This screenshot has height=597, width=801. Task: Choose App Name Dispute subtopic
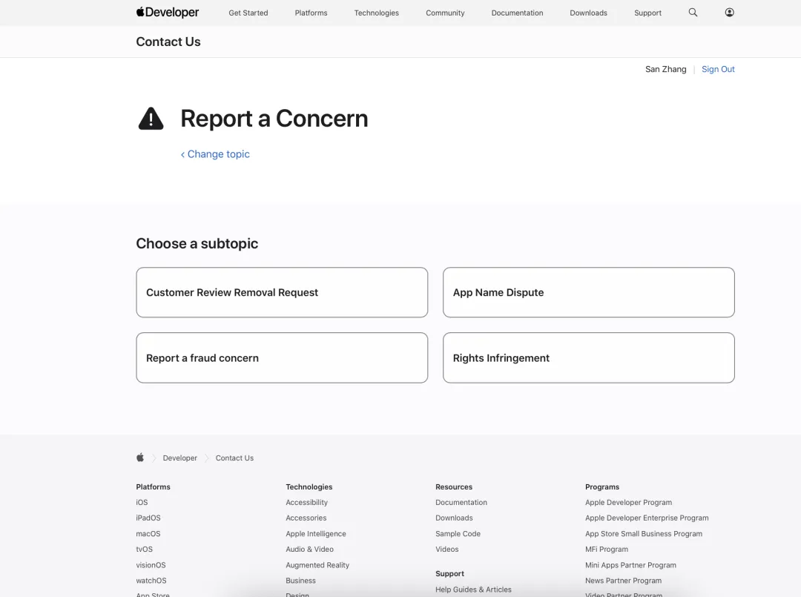click(588, 292)
